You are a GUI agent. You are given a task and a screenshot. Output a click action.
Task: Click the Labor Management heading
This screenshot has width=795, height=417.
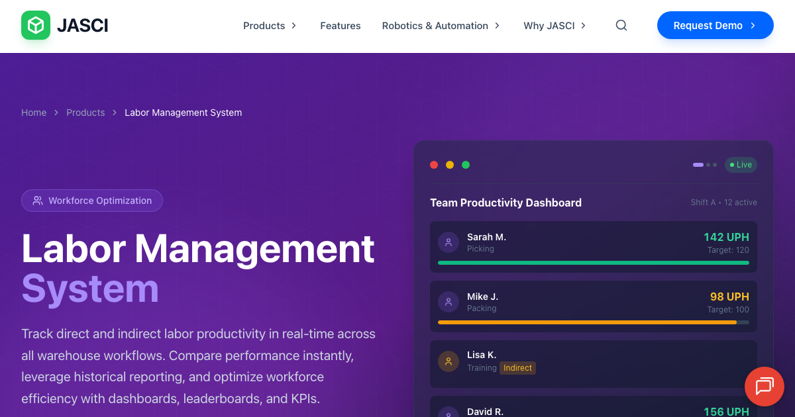click(x=198, y=248)
